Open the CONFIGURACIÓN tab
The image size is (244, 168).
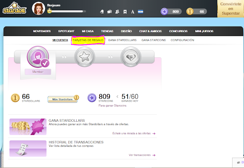pos(182,40)
